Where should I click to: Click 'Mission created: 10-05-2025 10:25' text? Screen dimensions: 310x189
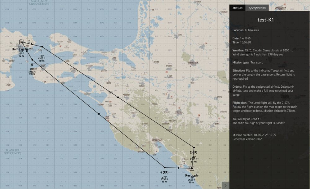pos(254,135)
